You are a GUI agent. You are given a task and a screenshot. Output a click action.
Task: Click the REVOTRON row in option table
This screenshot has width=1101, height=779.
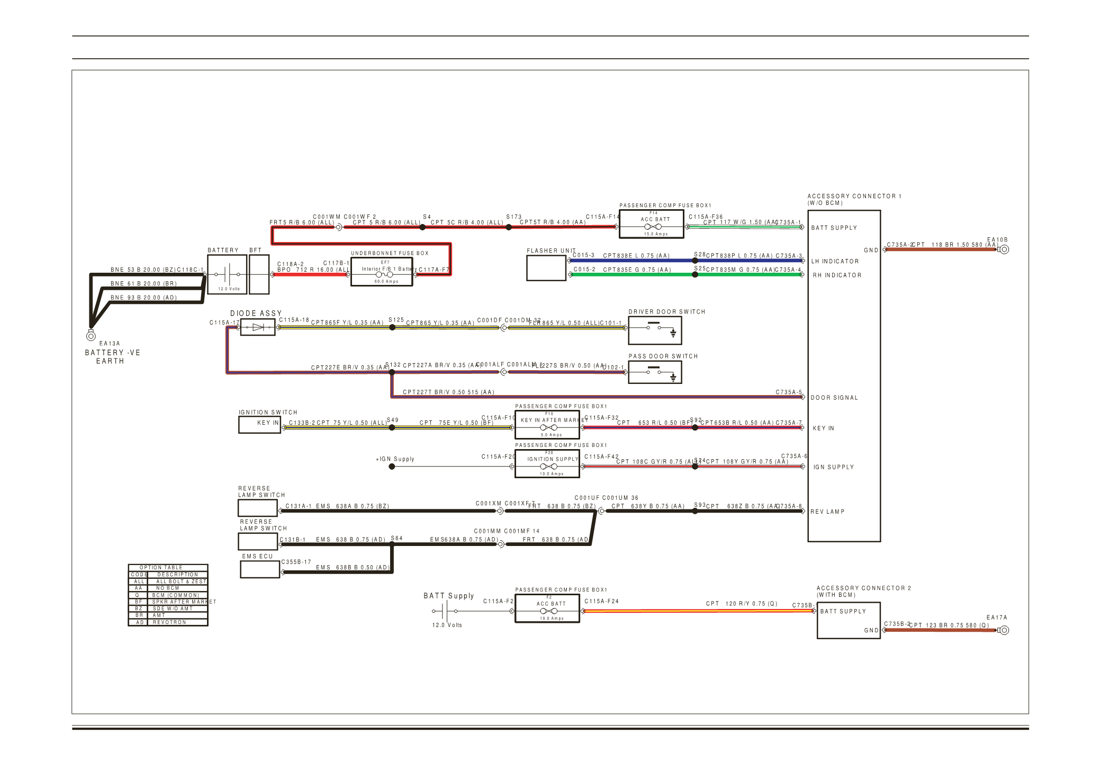coord(169,622)
